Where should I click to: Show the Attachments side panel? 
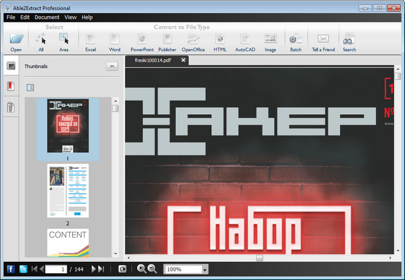(x=11, y=107)
